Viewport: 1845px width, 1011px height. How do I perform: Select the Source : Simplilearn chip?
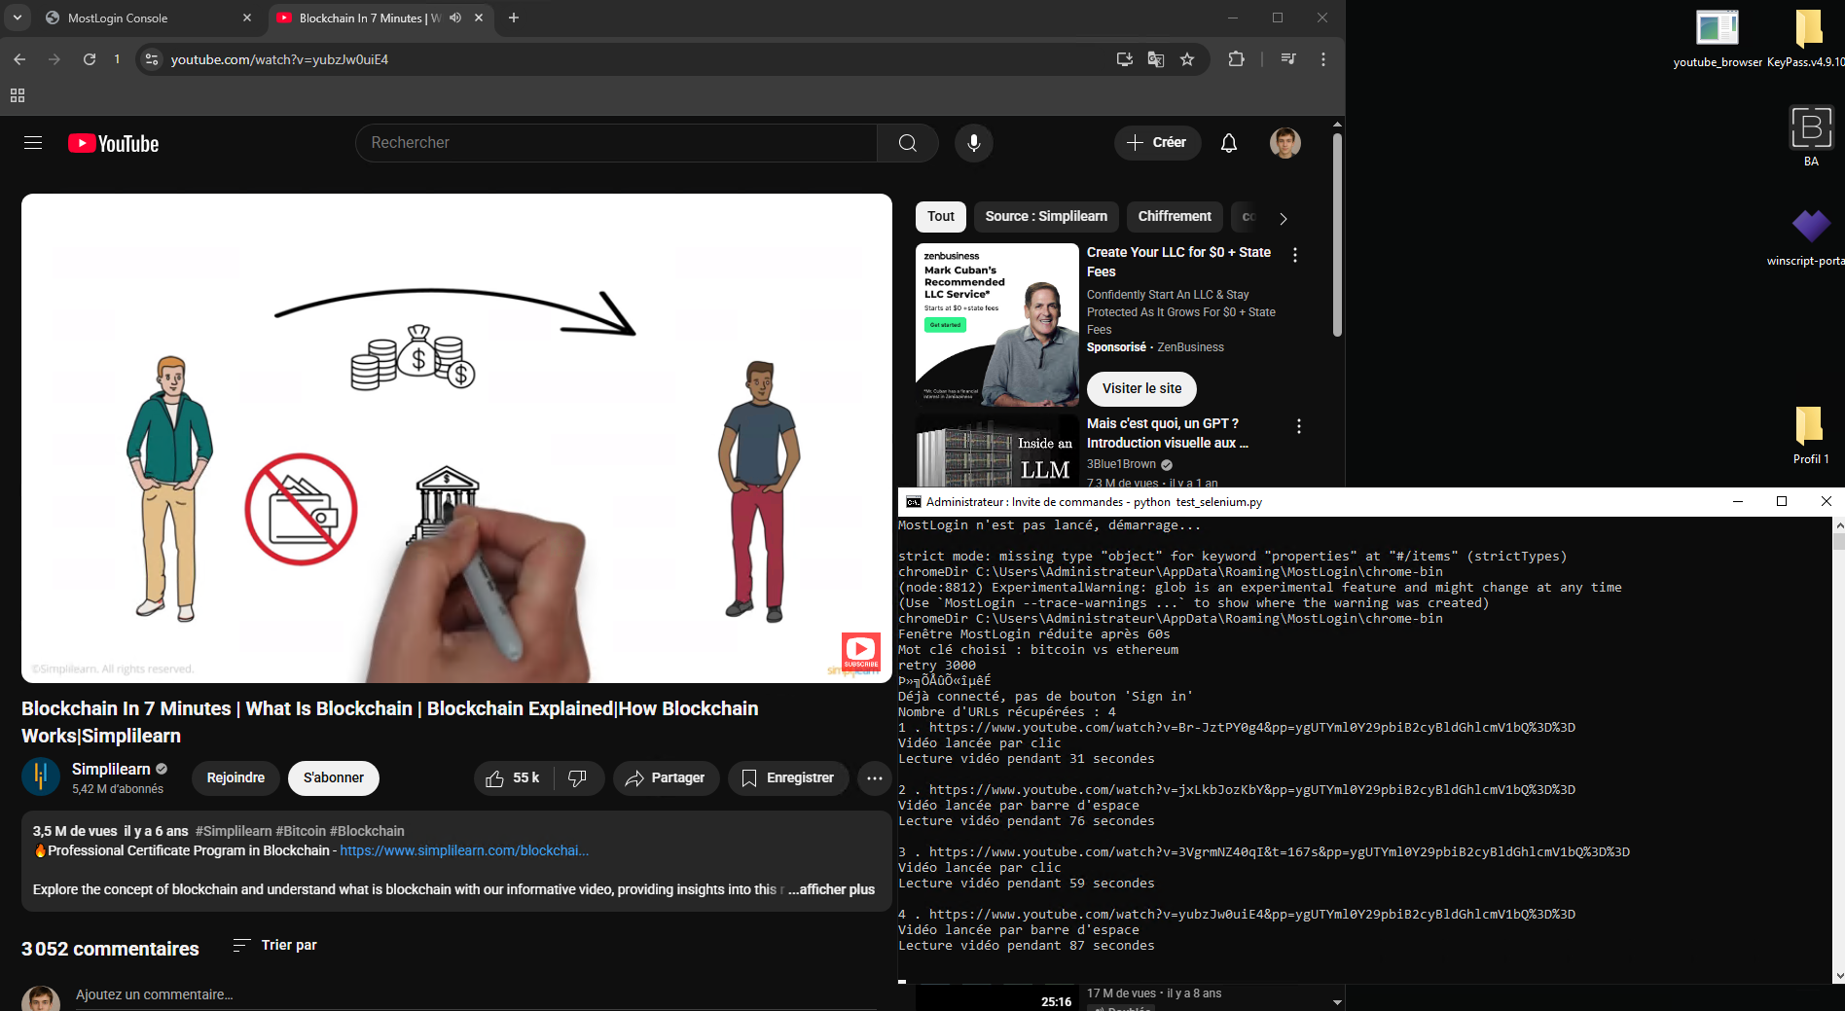1046,217
